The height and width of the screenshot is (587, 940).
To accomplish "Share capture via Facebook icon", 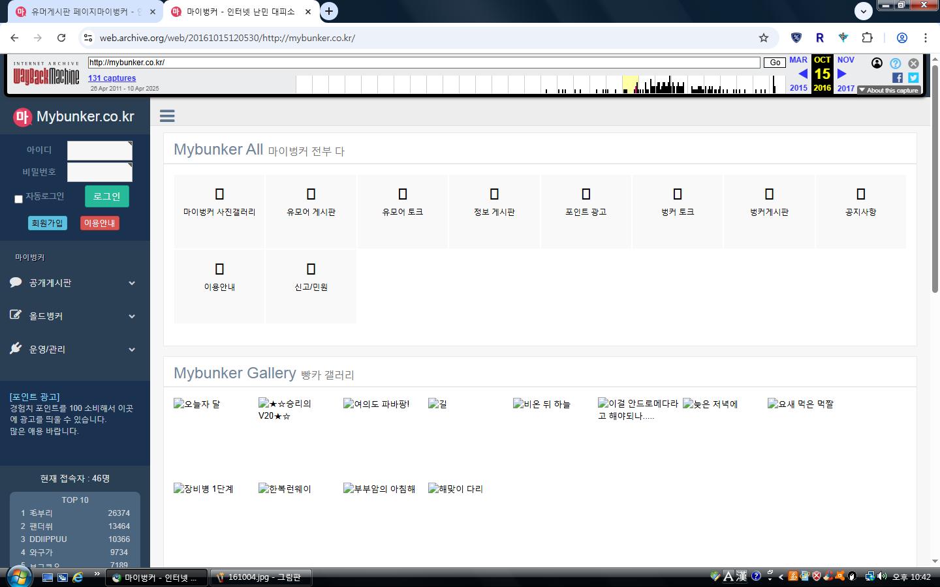I will (x=897, y=78).
